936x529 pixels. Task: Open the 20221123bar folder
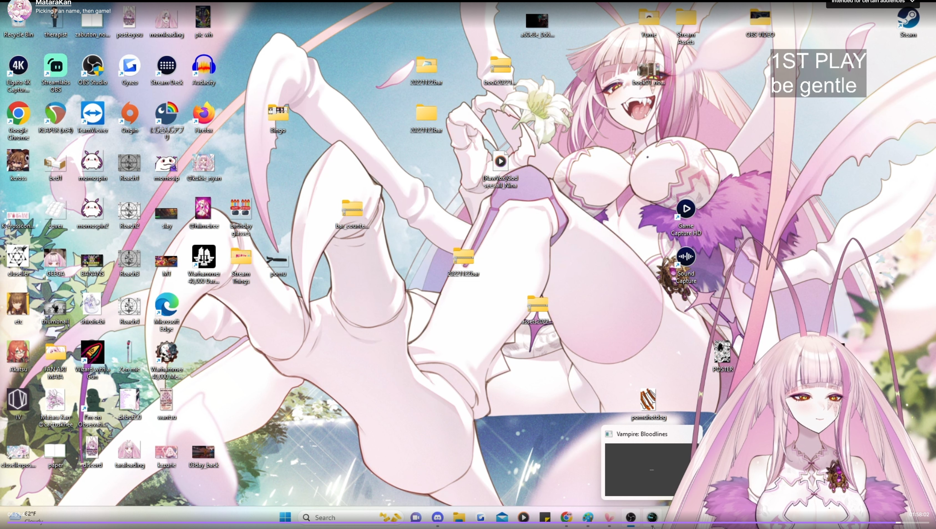tap(426, 118)
